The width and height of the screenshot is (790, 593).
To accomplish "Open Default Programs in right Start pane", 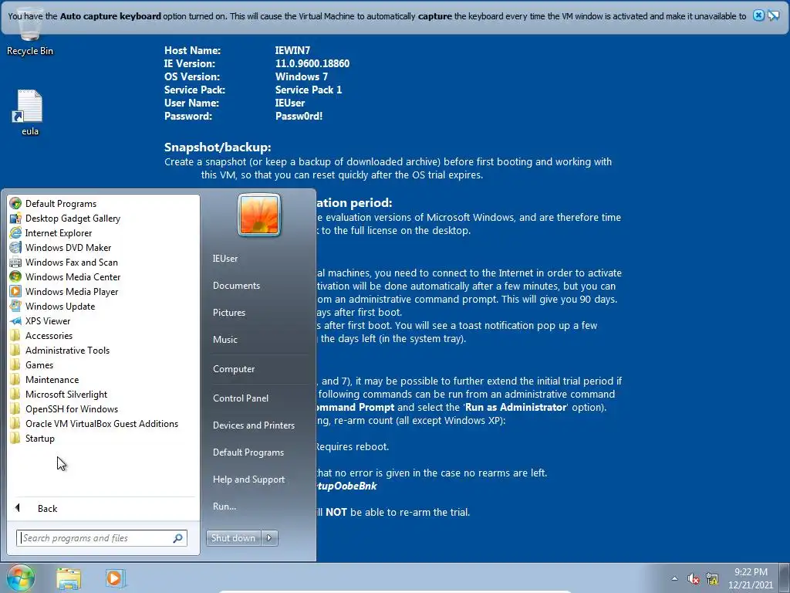I will (x=248, y=452).
